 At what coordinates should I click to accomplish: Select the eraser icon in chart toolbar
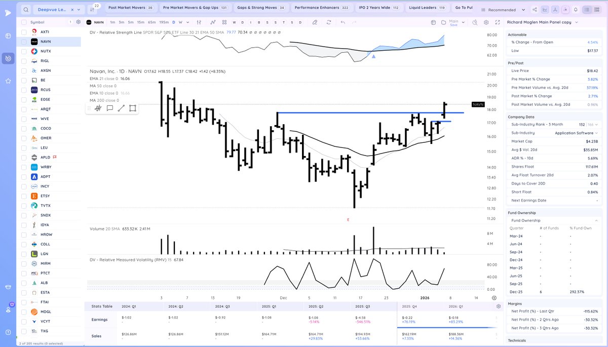click(315, 22)
